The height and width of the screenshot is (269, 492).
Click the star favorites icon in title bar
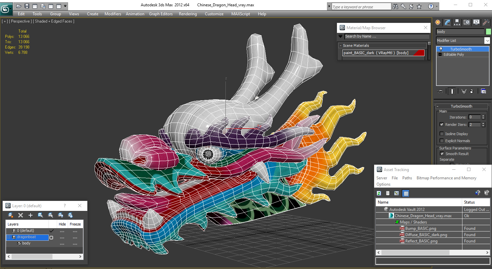click(419, 6)
